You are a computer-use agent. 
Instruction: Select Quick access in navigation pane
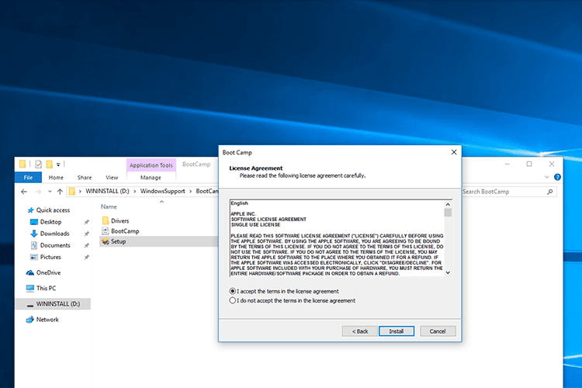coord(53,210)
